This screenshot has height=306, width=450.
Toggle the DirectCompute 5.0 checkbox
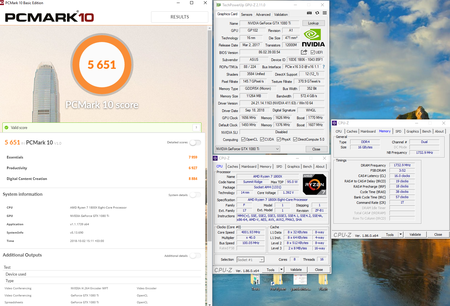(295, 139)
